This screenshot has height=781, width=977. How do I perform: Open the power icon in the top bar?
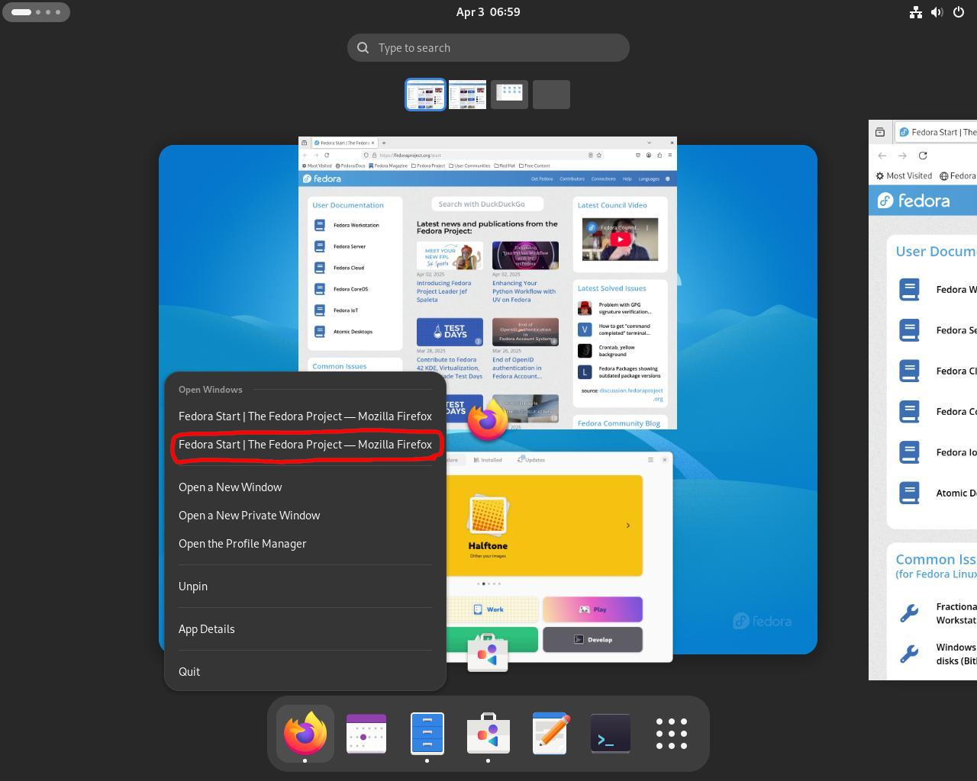click(x=959, y=12)
